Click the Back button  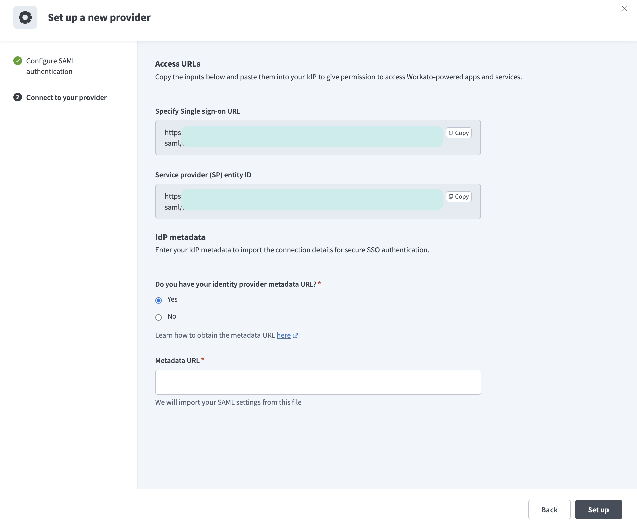coord(549,509)
